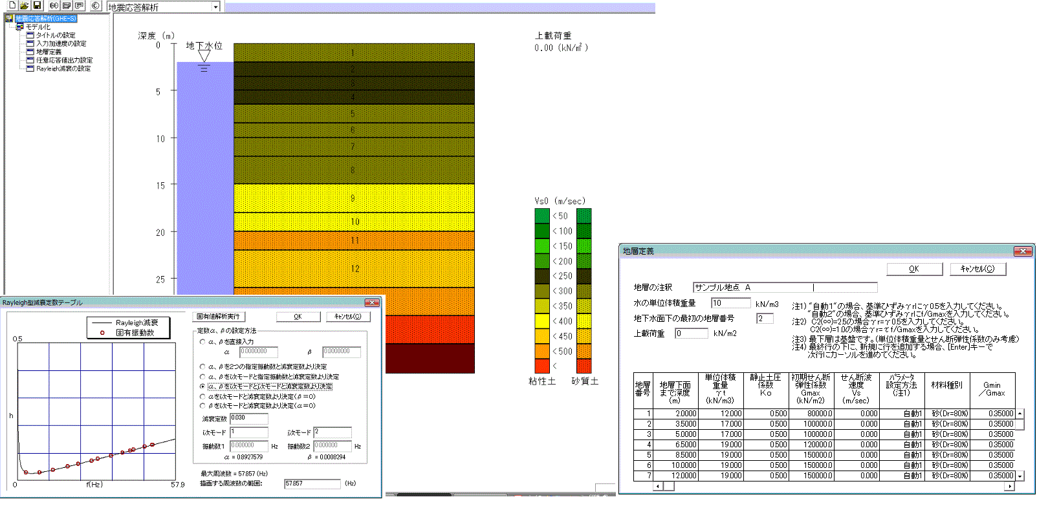Select αをi次モードと減衰定数より決定(β=0) radio option
The image size is (1048, 508).
tap(202, 396)
